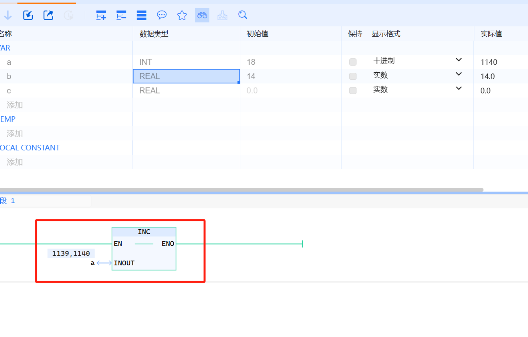
Task: Click the collapse-all rows icon with minus
Action: pyautogui.click(x=121, y=15)
